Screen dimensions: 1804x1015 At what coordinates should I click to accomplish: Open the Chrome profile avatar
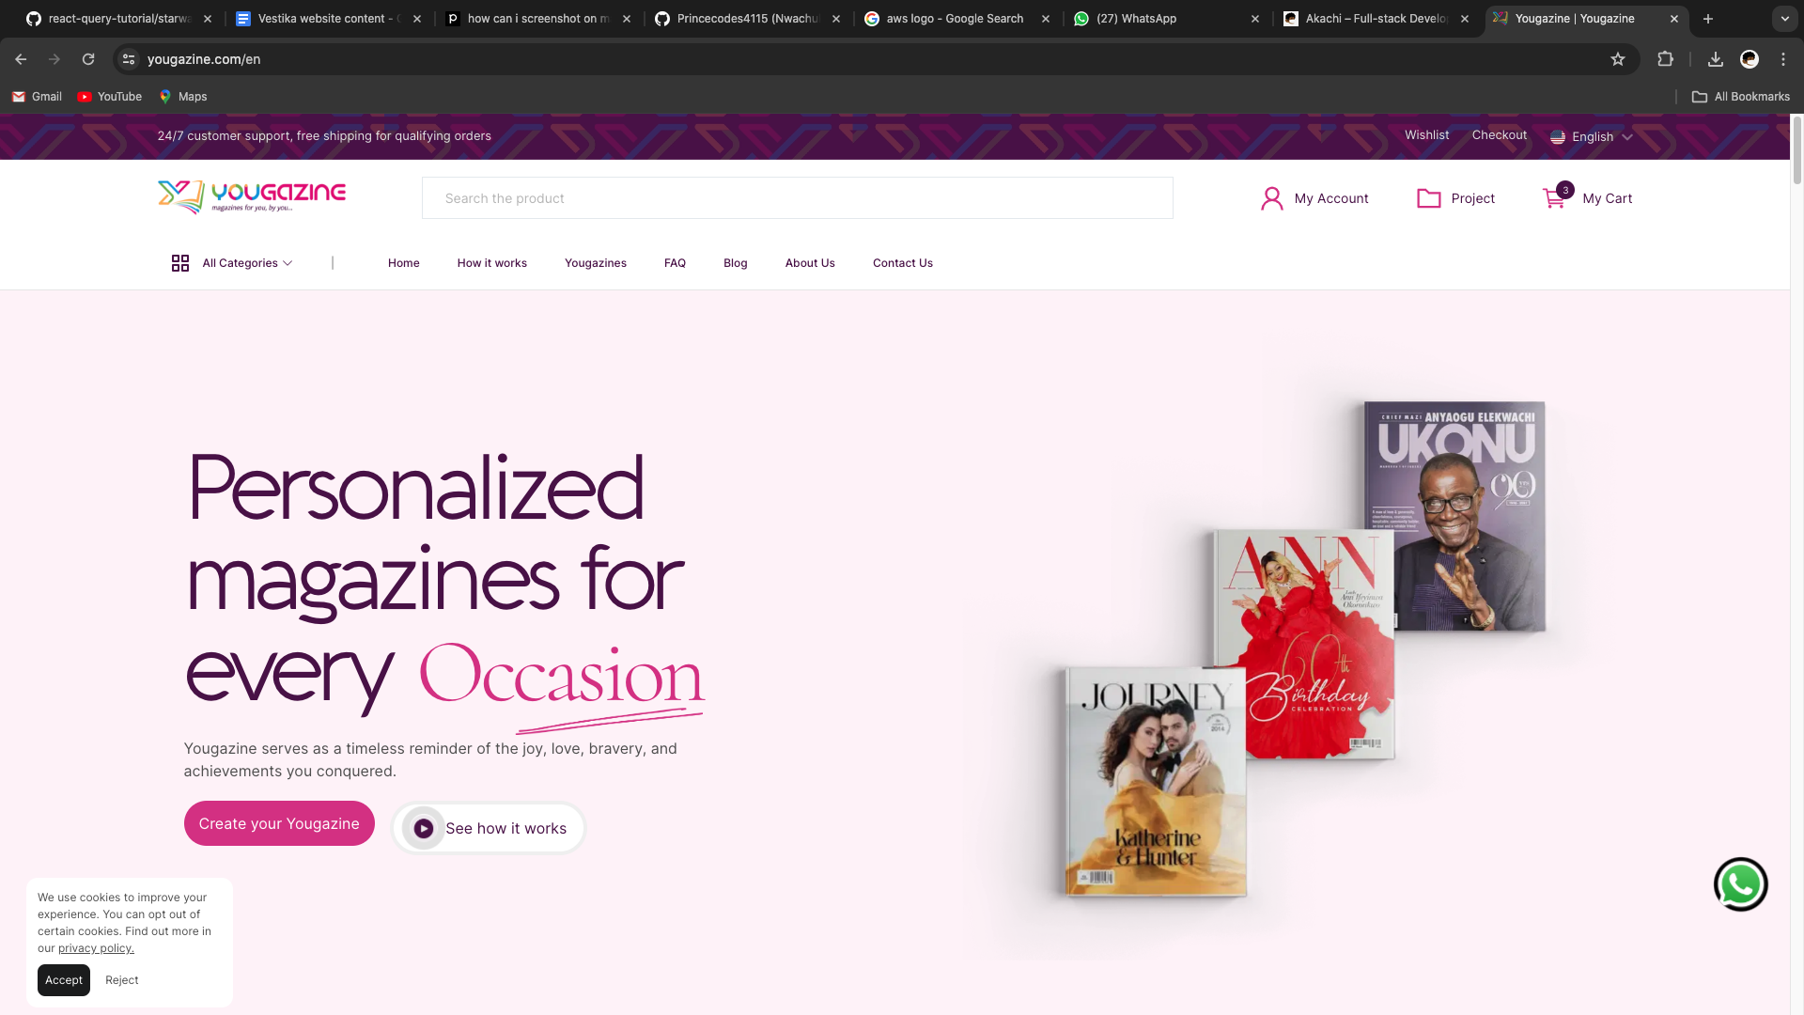pyautogui.click(x=1749, y=59)
